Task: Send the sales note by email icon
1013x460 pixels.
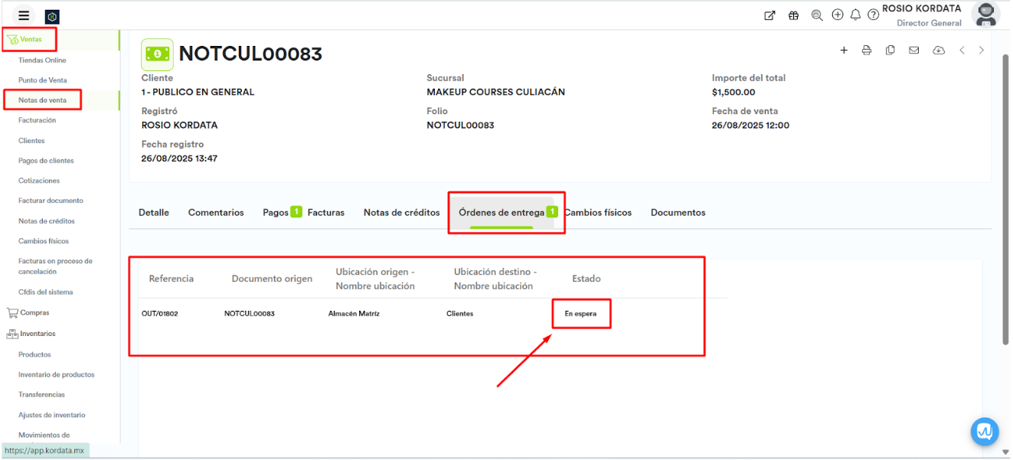Action: (913, 51)
